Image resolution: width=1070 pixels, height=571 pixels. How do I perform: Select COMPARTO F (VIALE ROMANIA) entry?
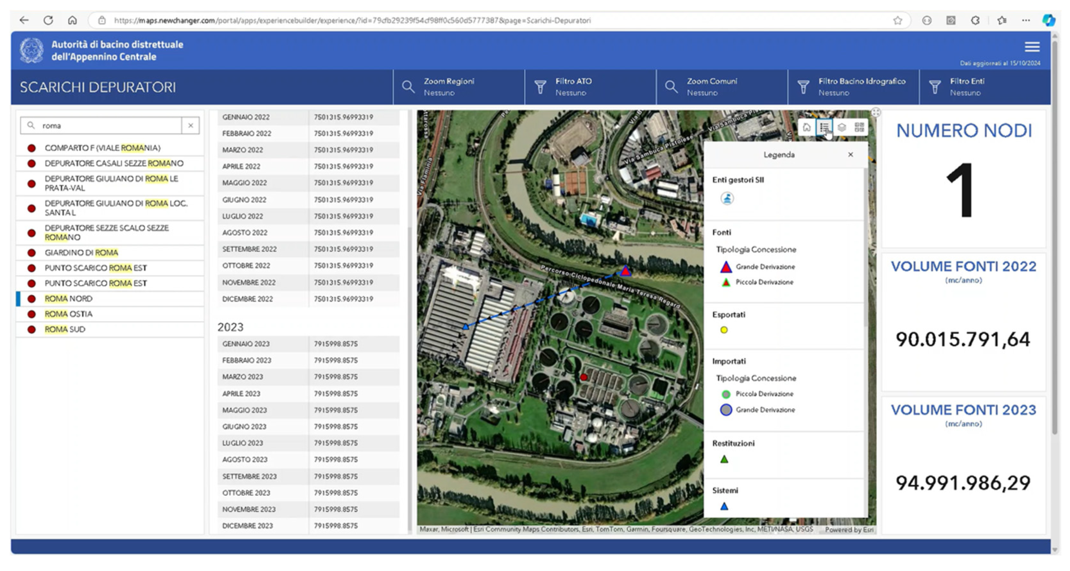110,148
